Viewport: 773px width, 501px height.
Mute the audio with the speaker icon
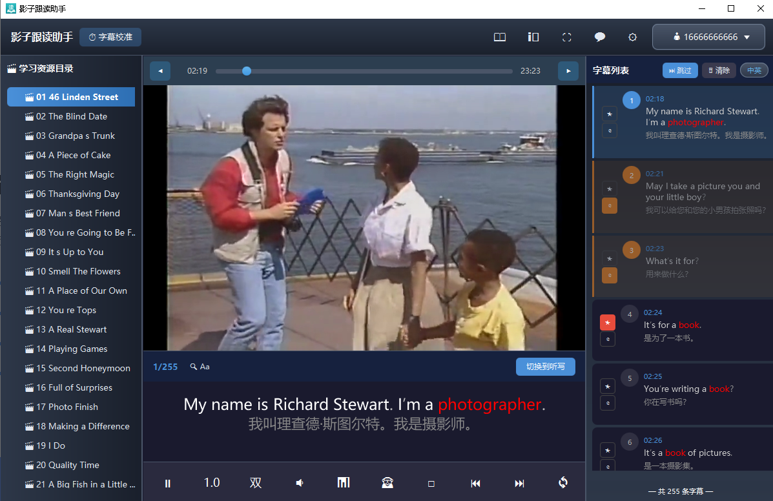[x=299, y=484]
